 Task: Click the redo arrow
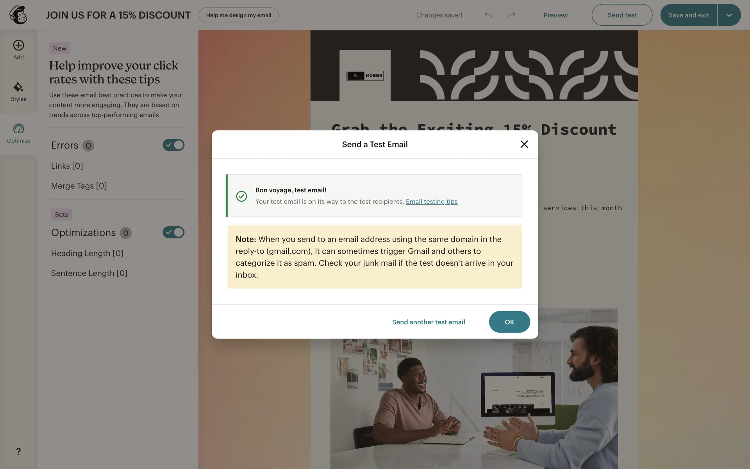pyautogui.click(x=512, y=15)
